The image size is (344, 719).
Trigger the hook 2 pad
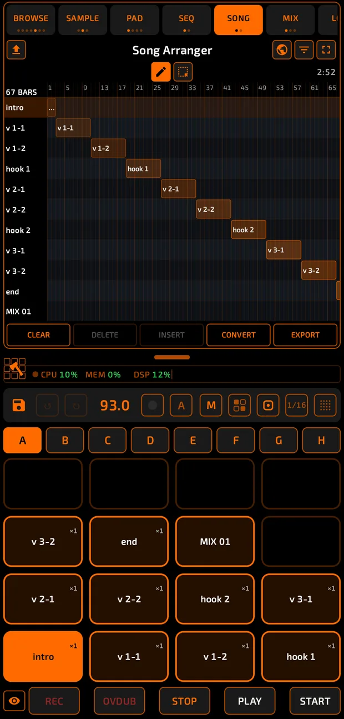pos(215,599)
